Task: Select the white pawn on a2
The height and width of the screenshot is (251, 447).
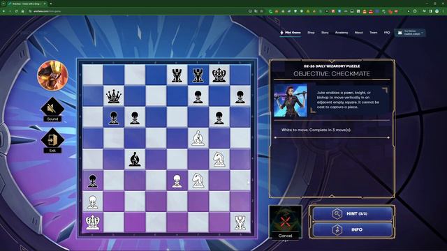Action: pyautogui.click(x=93, y=202)
